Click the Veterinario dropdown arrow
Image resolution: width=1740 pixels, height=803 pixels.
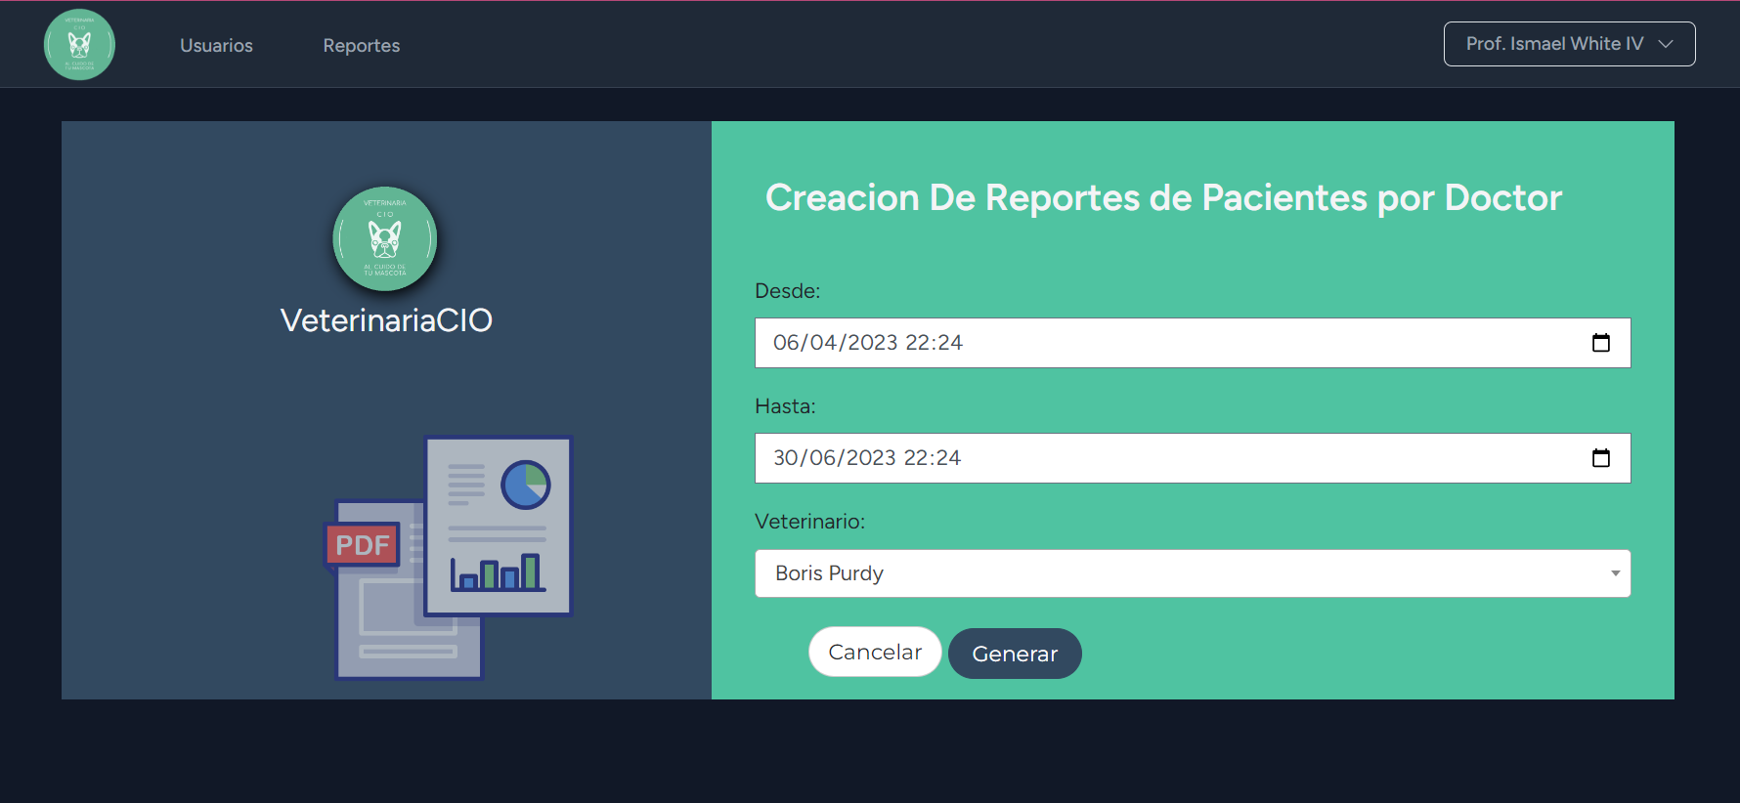(x=1615, y=573)
